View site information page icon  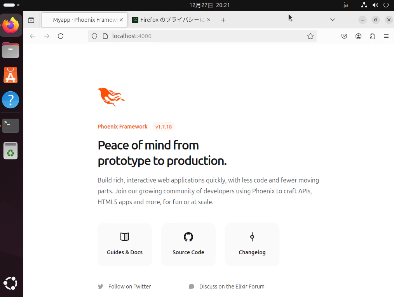[x=105, y=36]
